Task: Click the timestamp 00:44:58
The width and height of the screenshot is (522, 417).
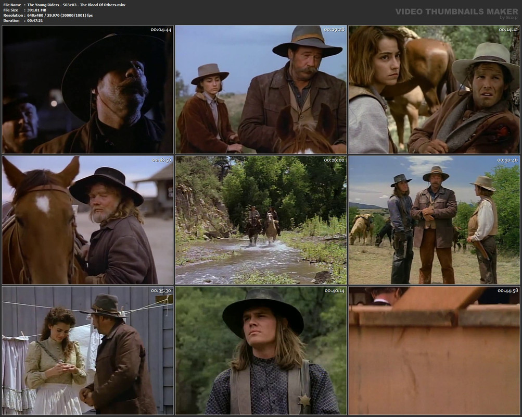Action: click(x=507, y=291)
